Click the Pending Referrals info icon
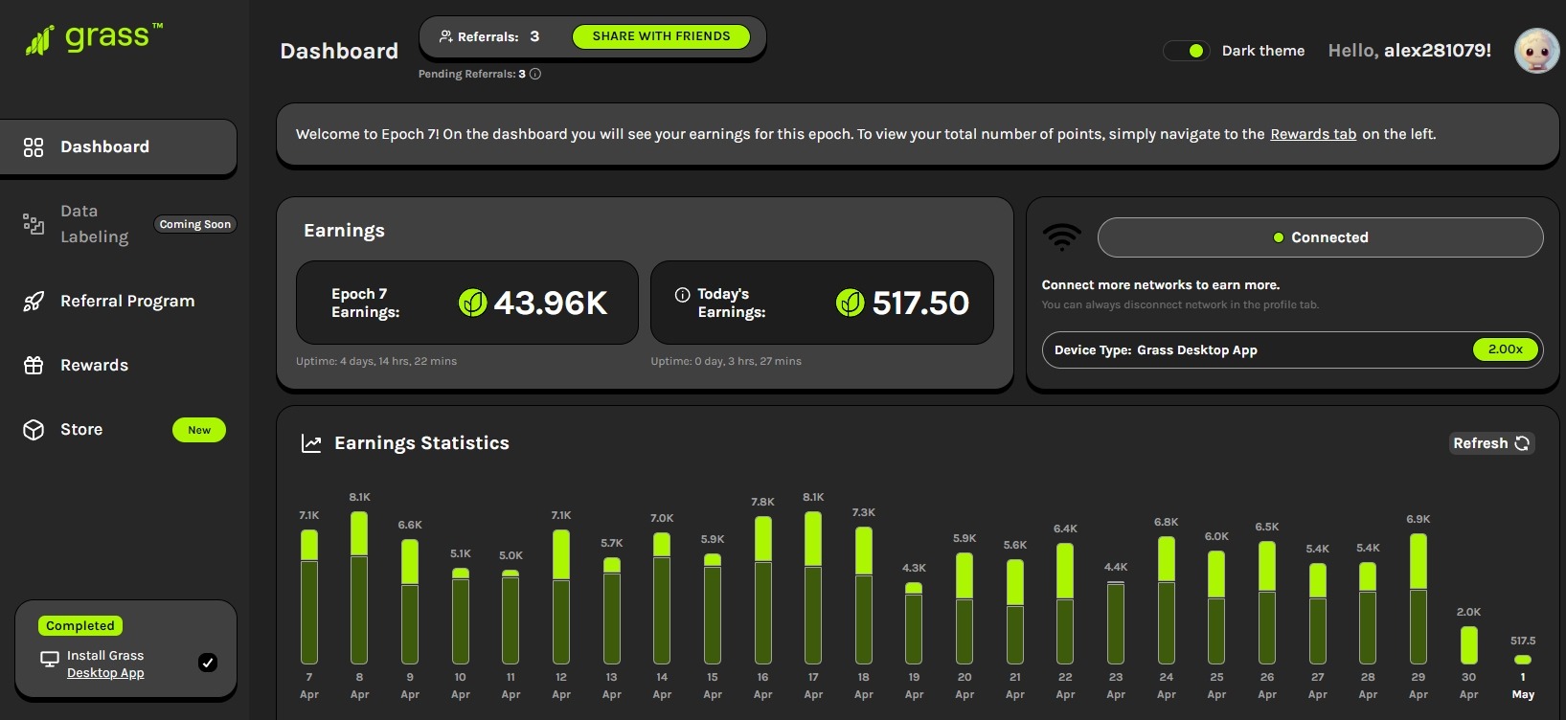Image resolution: width=1566 pixels, height=720 pixels. coord(535,74)
